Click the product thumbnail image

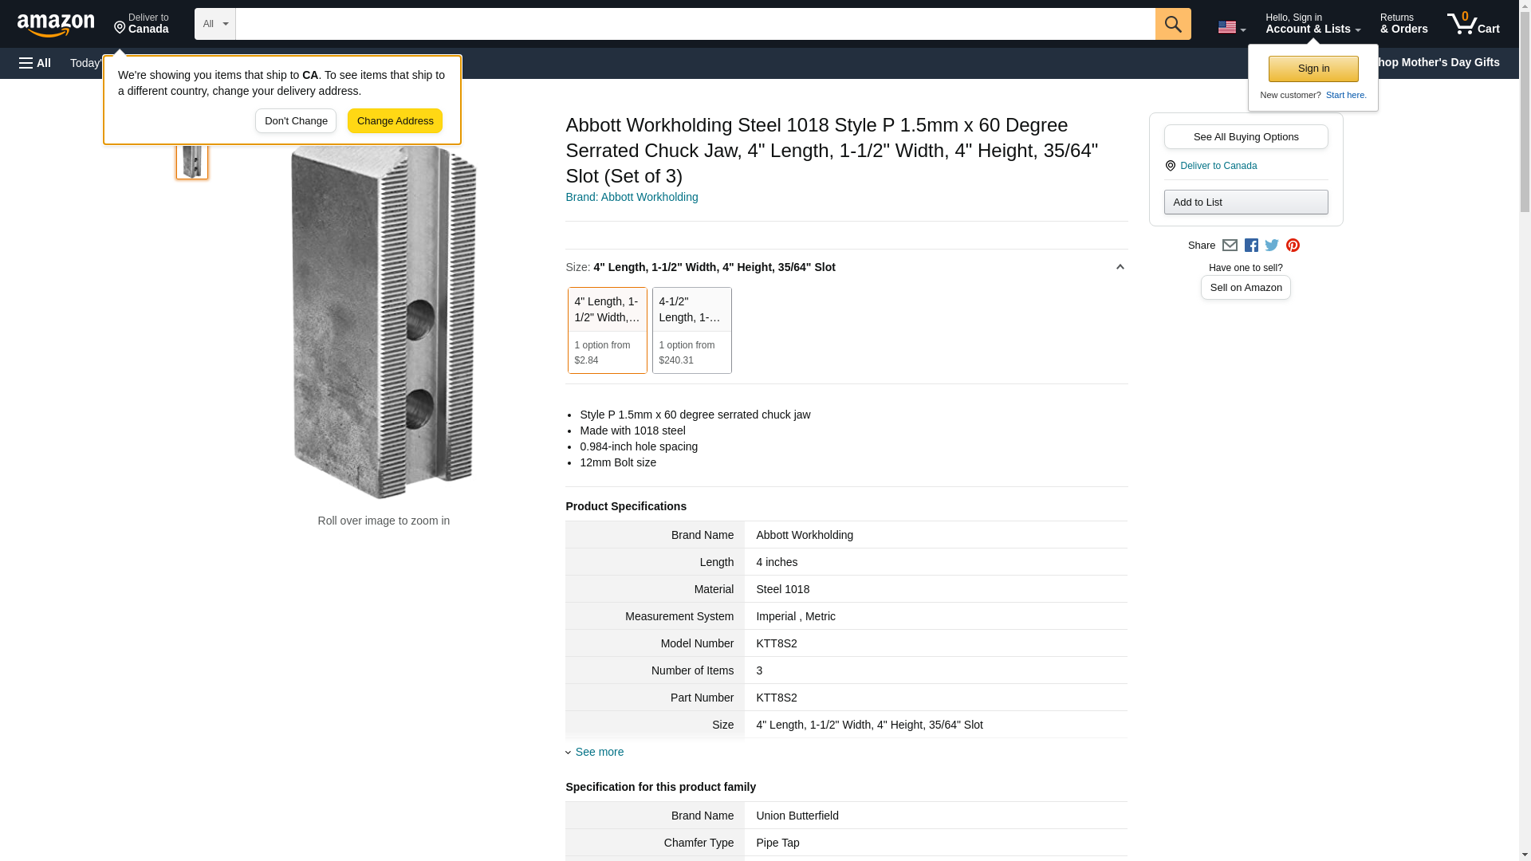pos(192,160)
